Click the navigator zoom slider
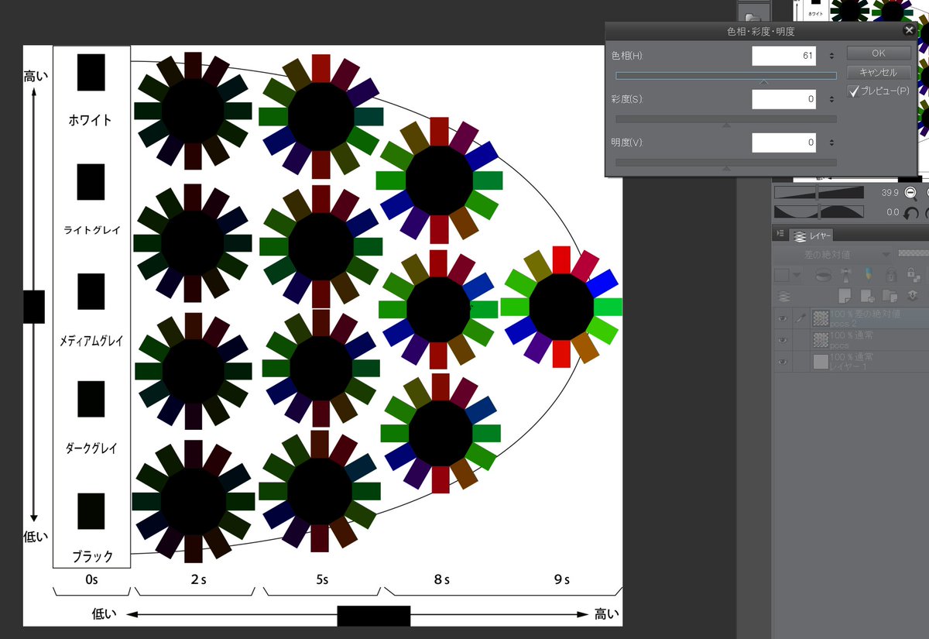Viewport: 929px width, 639px height. 819,192
